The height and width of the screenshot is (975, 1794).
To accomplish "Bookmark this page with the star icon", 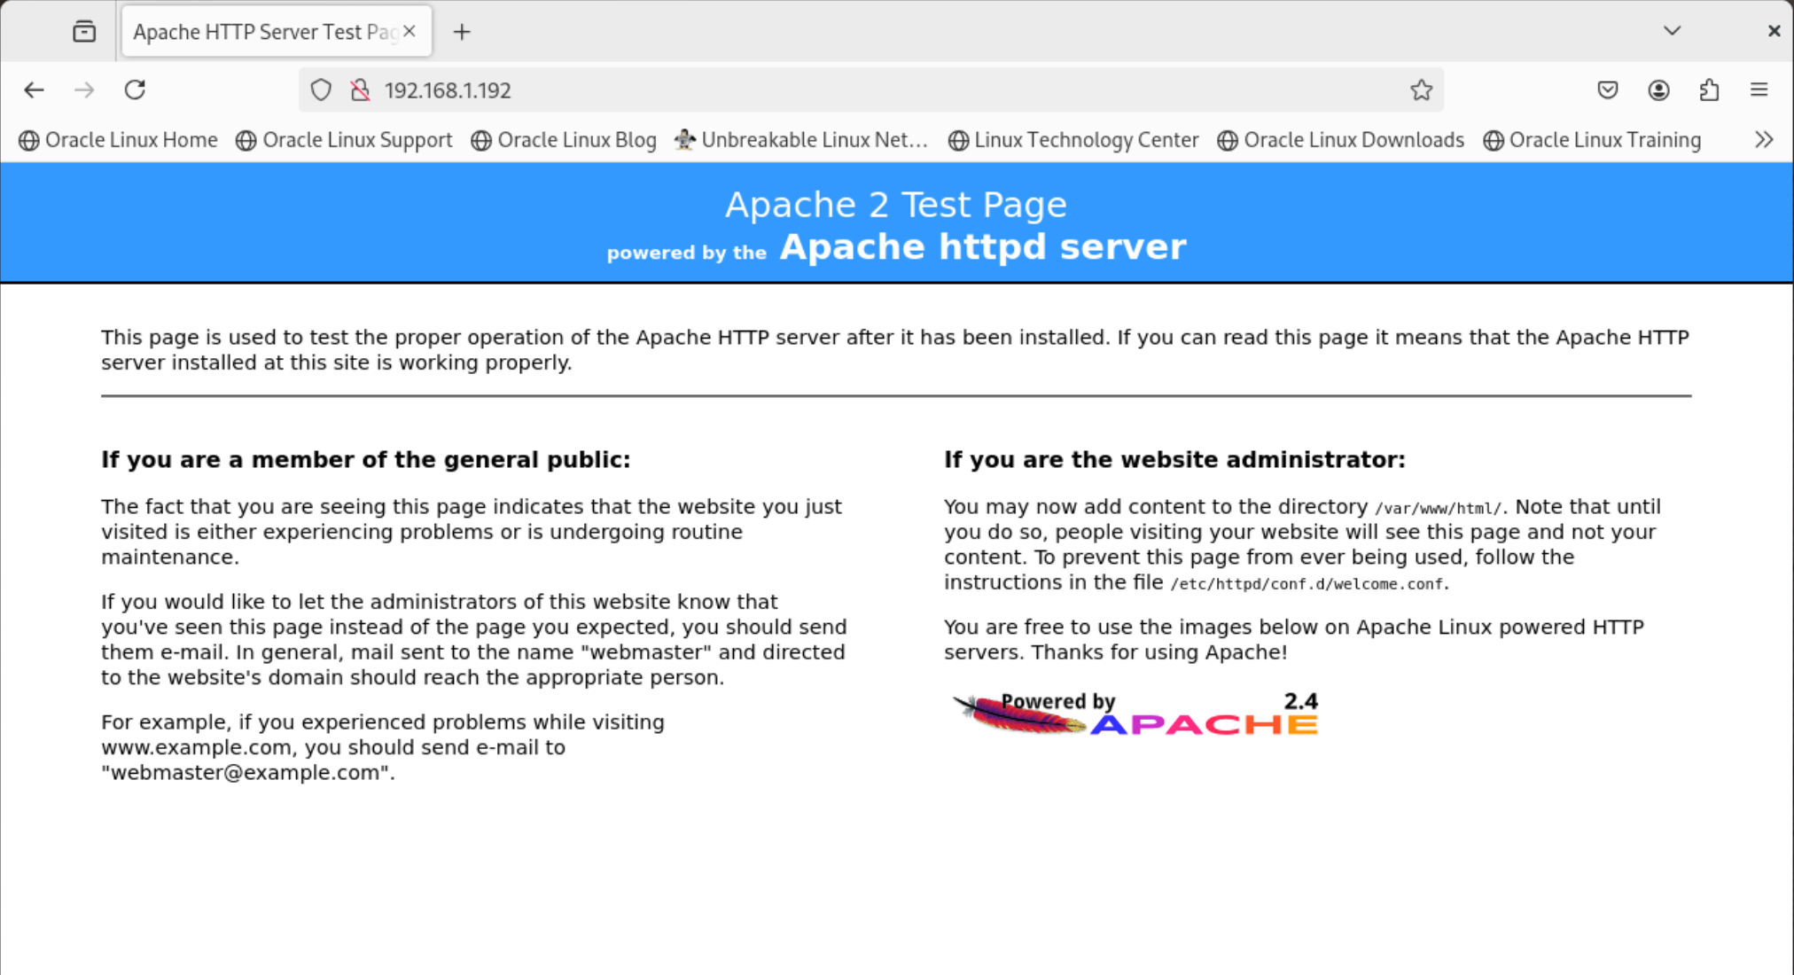I will [x=1421, y=90].
